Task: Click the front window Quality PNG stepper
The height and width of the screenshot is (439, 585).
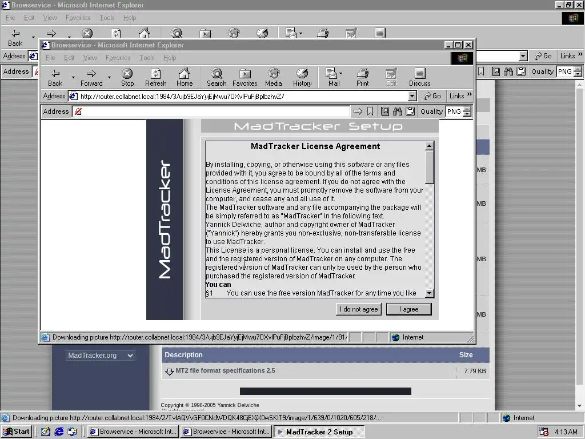Action: click(x=467, y=111)
